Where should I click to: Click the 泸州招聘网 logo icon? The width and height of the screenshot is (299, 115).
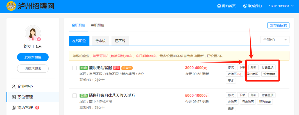click(x=11, y=6)
